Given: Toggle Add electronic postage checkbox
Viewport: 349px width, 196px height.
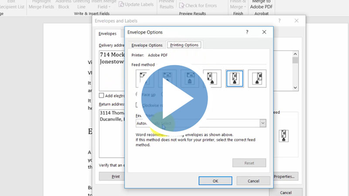Looking at the screenshot, I should (x=102, y=96).
